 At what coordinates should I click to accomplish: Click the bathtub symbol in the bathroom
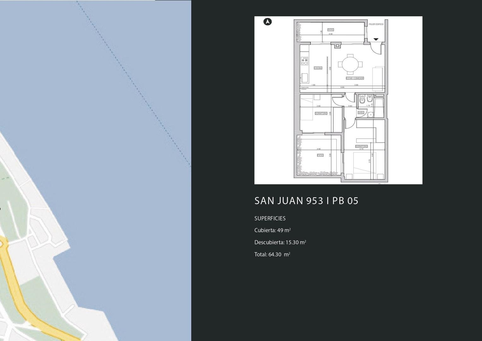tap(379, 107)
